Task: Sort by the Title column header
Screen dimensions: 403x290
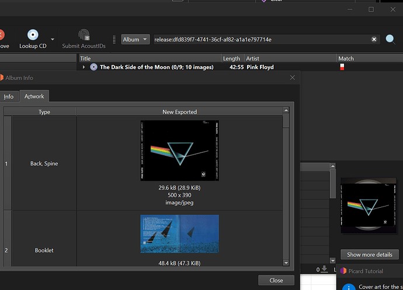Action: 150,58
